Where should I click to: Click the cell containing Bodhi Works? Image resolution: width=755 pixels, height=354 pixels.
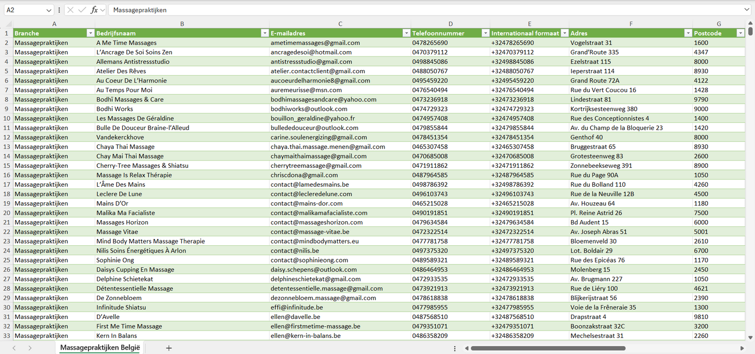114,109
